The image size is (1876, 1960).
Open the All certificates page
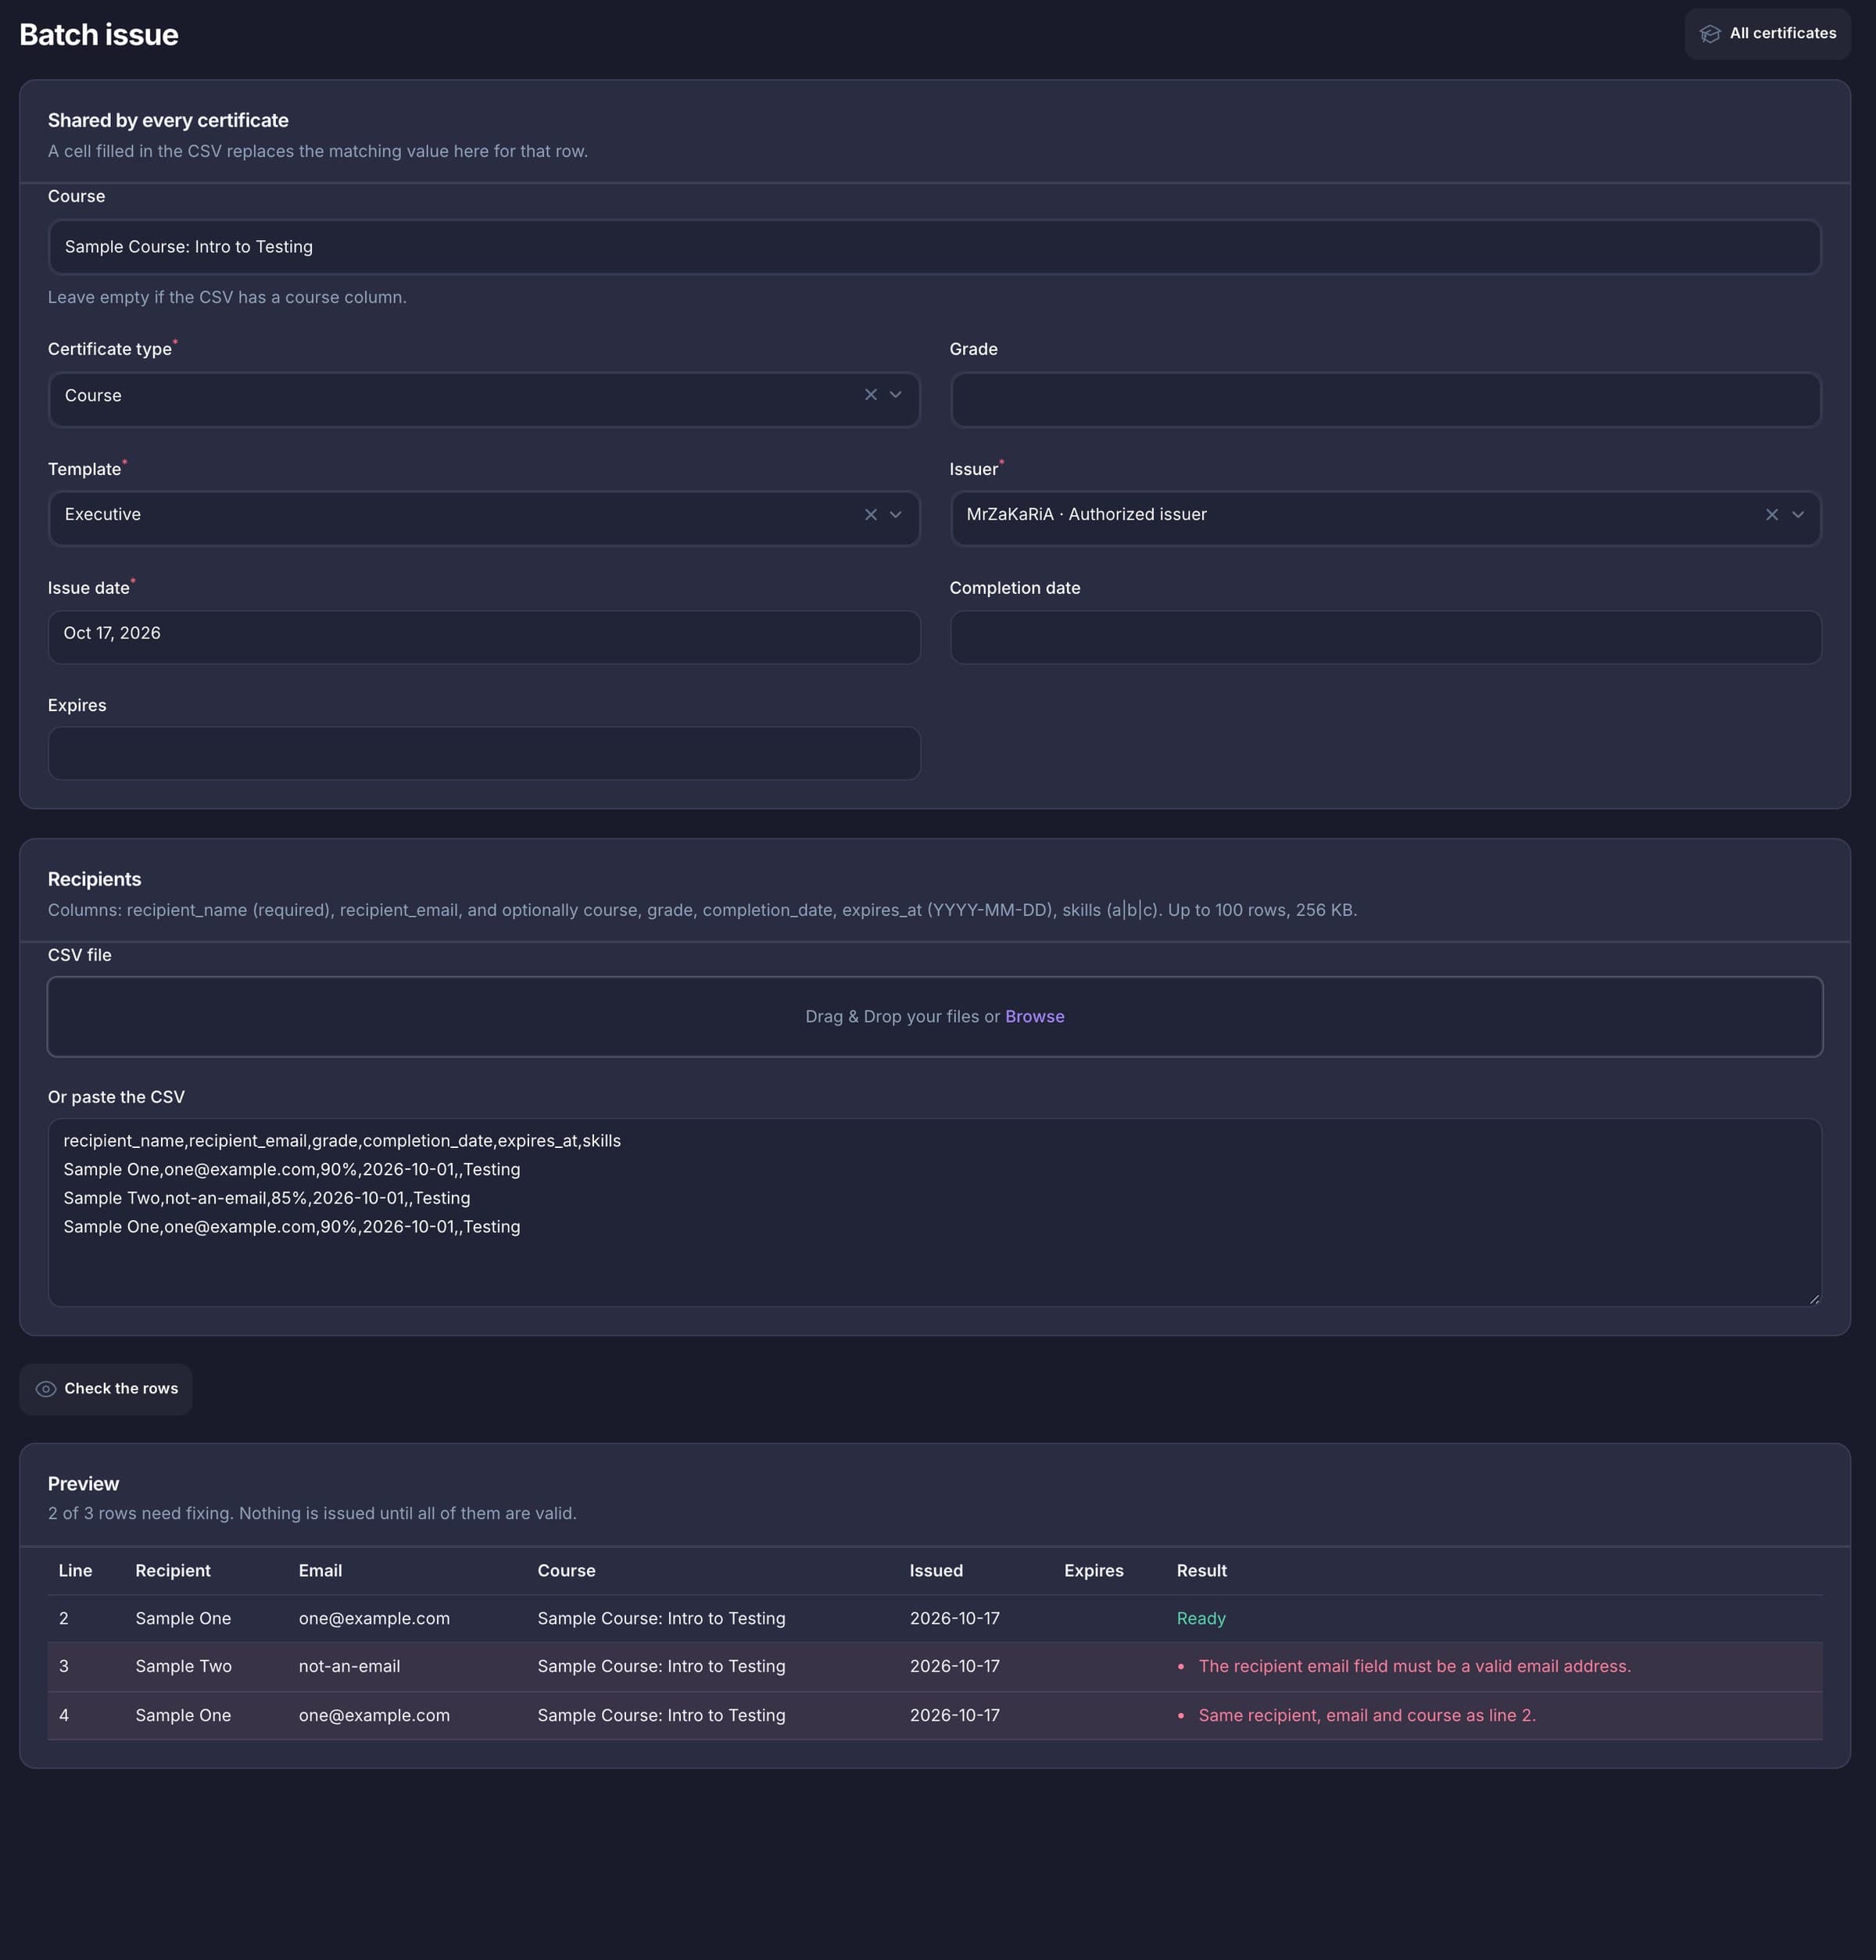(1768, 34)
